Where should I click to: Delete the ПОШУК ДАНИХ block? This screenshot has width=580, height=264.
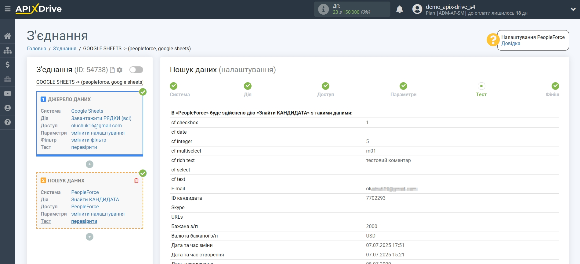pyautogui.click(x=136, y=181)
